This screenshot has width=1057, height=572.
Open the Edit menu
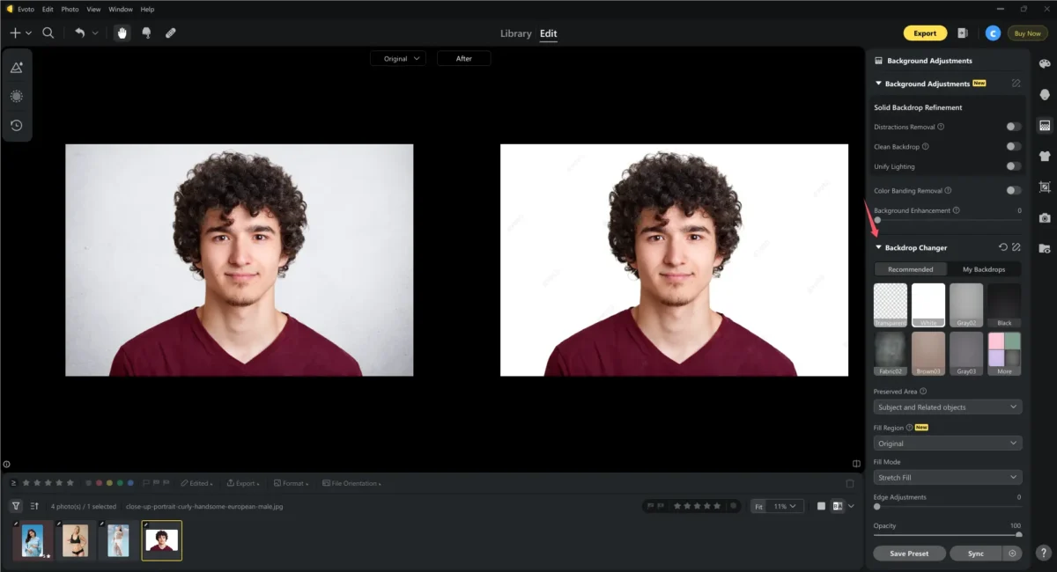pyautogui.click(x=48, y=9)
